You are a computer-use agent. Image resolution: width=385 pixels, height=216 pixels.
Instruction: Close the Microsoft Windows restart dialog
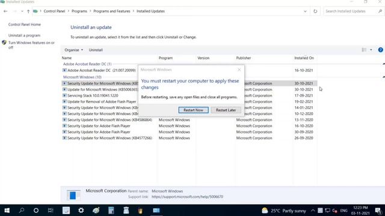click(x=239, y=70)
